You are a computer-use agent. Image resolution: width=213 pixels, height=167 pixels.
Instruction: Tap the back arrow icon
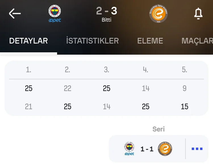(x=15, y=13)
